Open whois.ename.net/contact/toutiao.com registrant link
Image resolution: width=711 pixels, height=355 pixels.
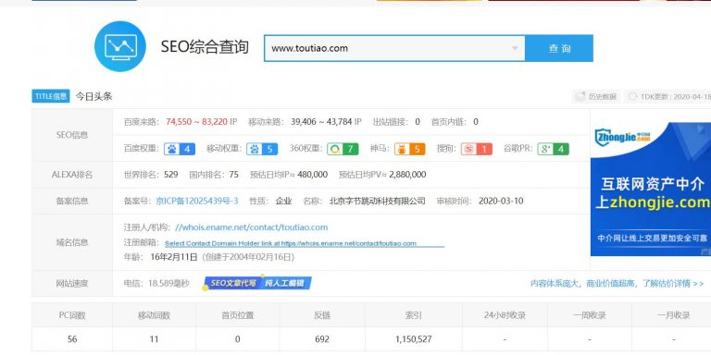251,227
